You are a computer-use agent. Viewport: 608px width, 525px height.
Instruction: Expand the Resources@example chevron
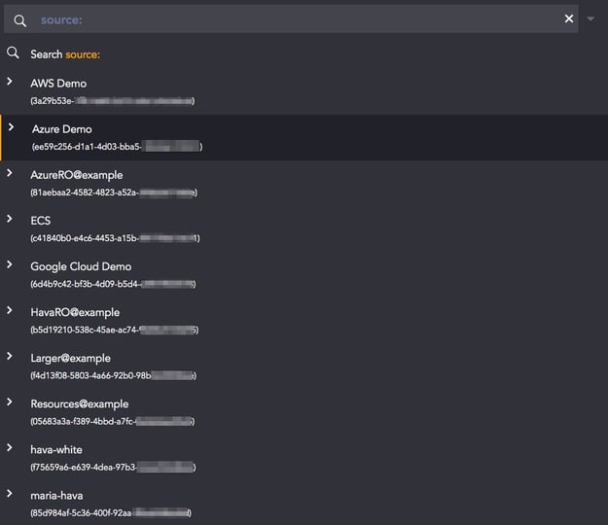[10, 402]
